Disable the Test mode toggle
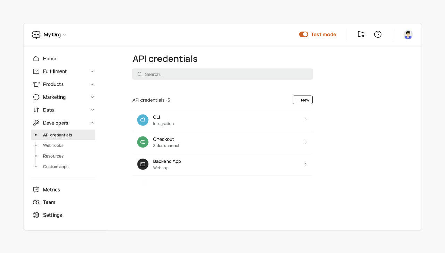Image resolution: width=445 pixels, height=253 pixels. pyautogui.click(x=304, y=34)
